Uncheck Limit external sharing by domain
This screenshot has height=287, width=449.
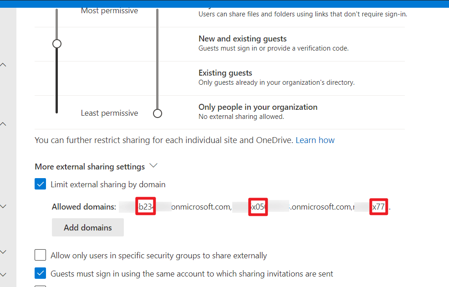pyautogui.click(x=41, y=184)
